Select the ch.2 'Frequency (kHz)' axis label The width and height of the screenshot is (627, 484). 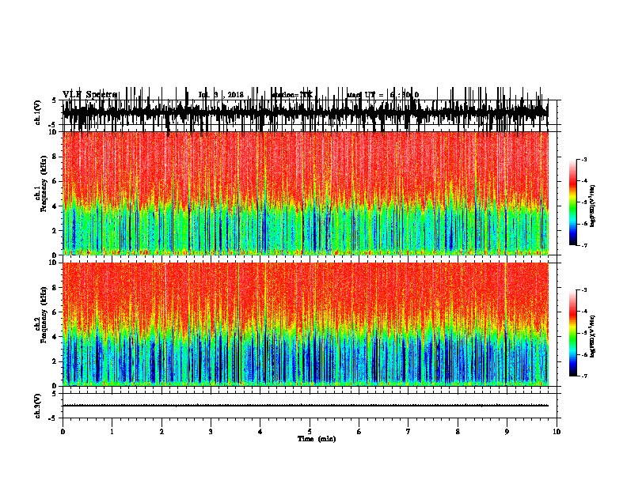click(x=43, y=315)
